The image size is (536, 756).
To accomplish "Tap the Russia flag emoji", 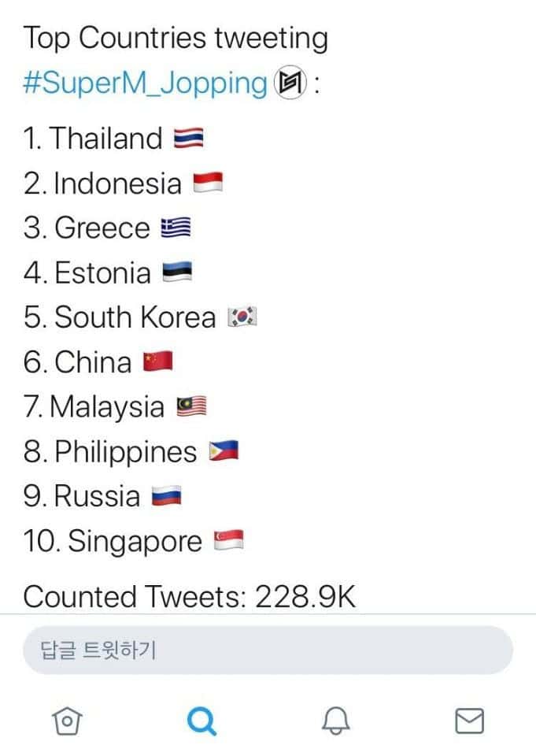I will click(166, 497).
